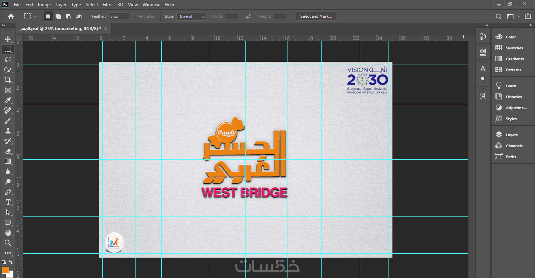Open the Glyphs panel icon

[x=483, y=96]
